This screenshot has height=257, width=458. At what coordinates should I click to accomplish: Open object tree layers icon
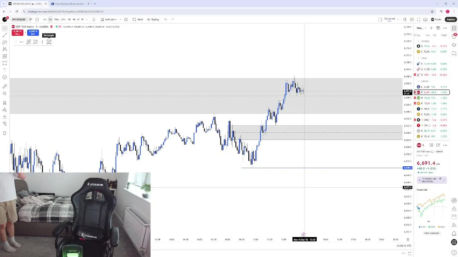click(x=454, y=45)
